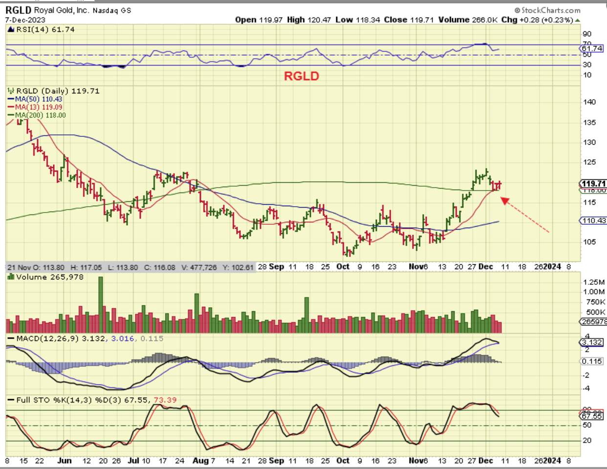Select the Close 119.71 header value

tap(409, 20)
